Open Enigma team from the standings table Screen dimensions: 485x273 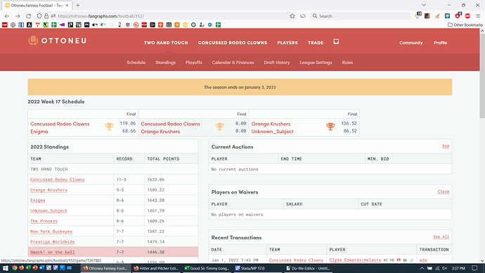pos(38,201)
